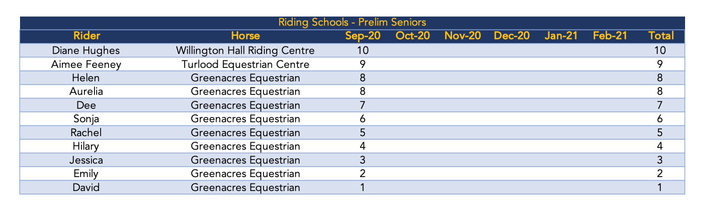Image resolution: width=709 pixels, height=221 pixels.
Task: Select the Aimee Feeney rider cell
Action: click(x=87, y=64)
